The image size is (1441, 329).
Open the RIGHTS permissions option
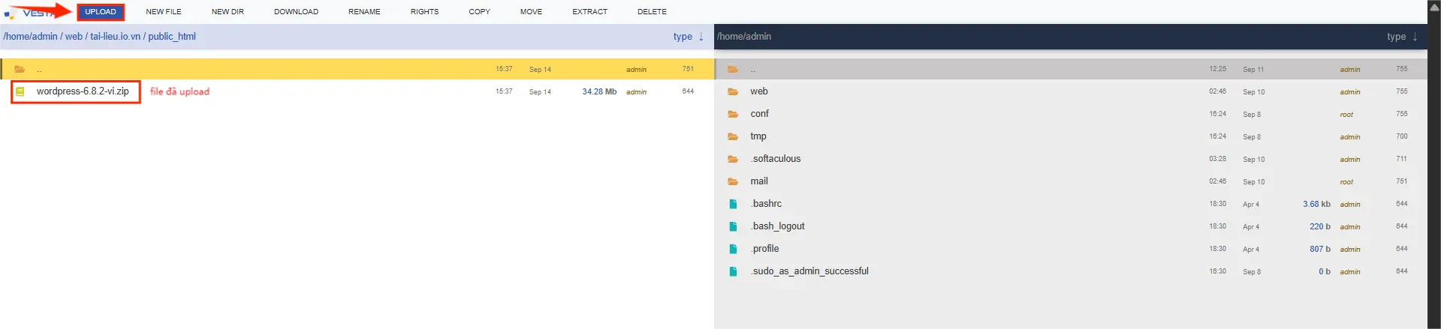click(x=424, y=12)
